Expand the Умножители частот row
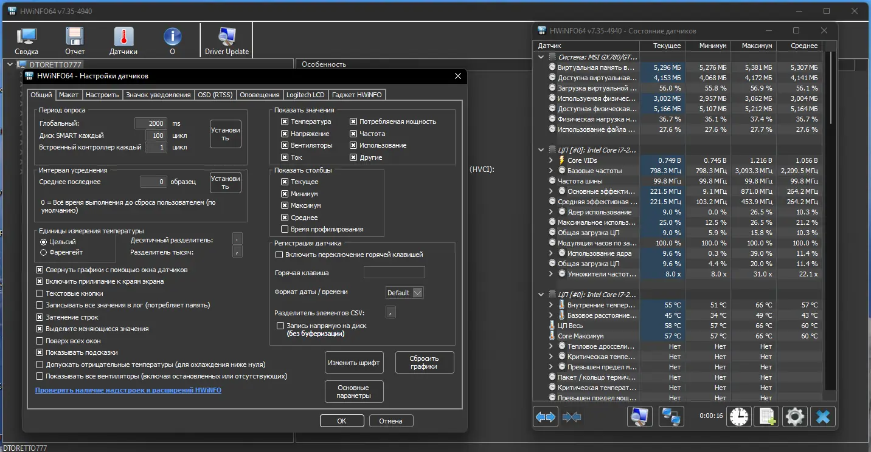This screenshot has height=452, width=871. pyautogui.click(x=551, y=274)
